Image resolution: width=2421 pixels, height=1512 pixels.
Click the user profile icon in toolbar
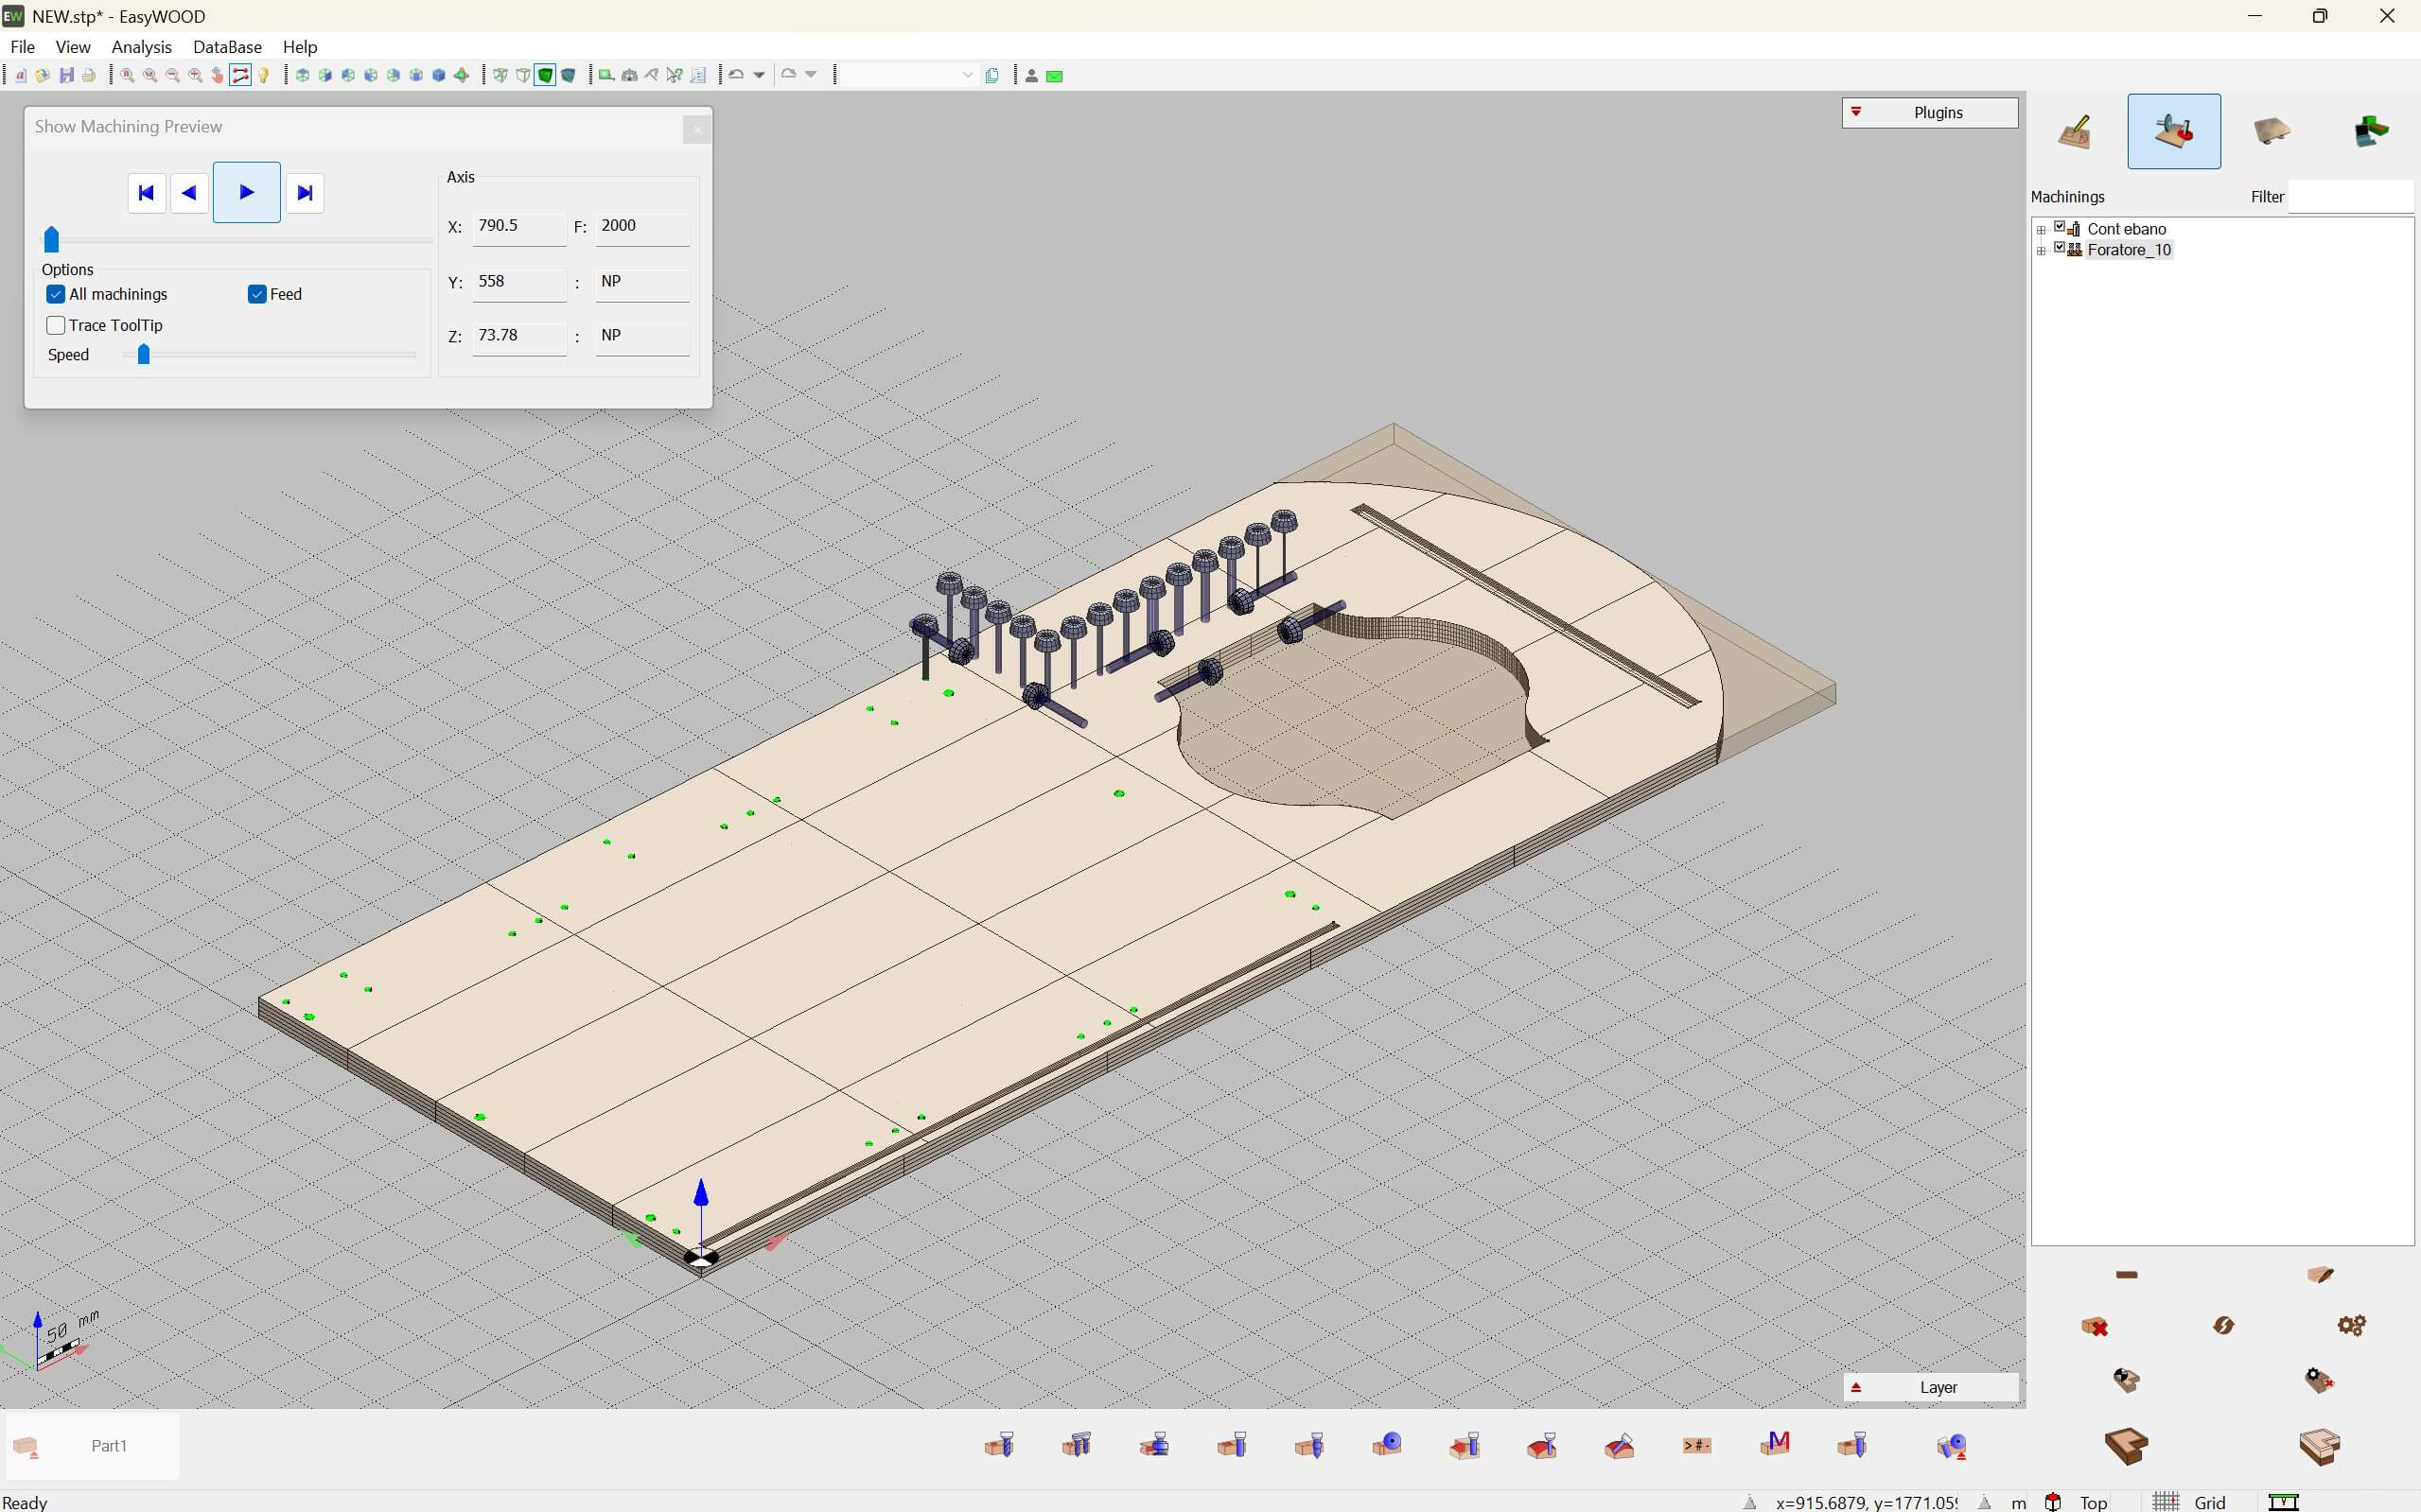click(1031, 76)
